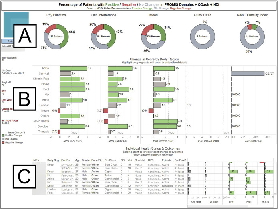
Task: Click the MOOD bar labeled 21 in the table
Action: coord(269,172)
